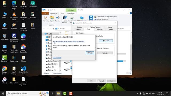This screenshot has width=171, height=96.
Task: Select the Network desktop icon
Action: click(x=5, y=26)
